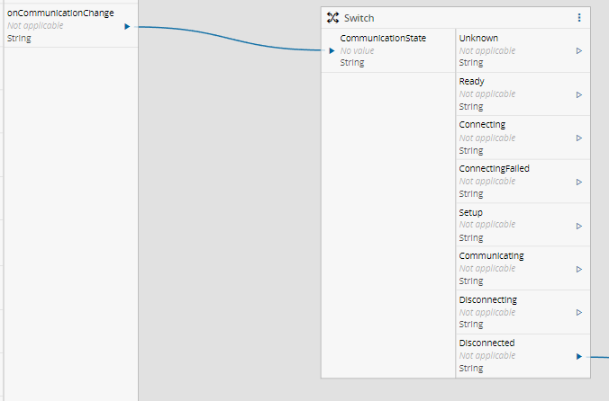The height and width of the screenshot is (401, 609).
Task: Click the connection wire between nodes
Action: tap(230, 39)
